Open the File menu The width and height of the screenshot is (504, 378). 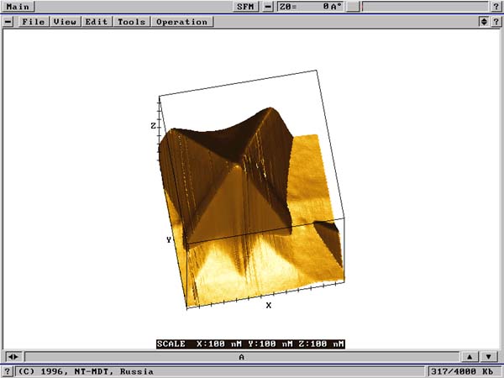(x=34, y=22)
